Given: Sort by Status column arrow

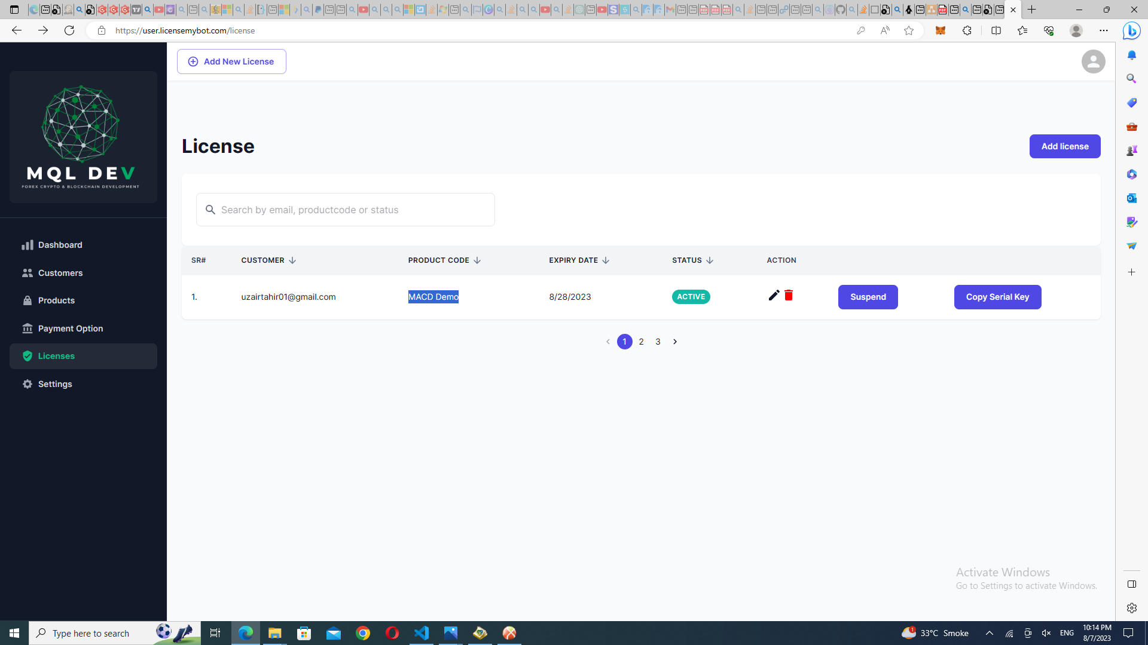Looking at the screenshot, I should [710, 260].
